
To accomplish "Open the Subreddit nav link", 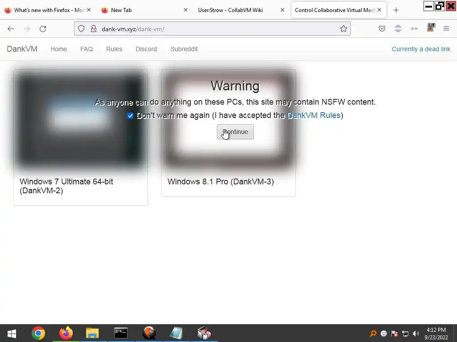I will 184,49.
